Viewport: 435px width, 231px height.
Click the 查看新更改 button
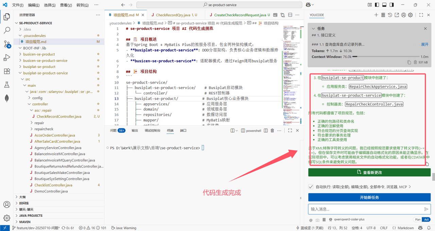pos(369,172)
